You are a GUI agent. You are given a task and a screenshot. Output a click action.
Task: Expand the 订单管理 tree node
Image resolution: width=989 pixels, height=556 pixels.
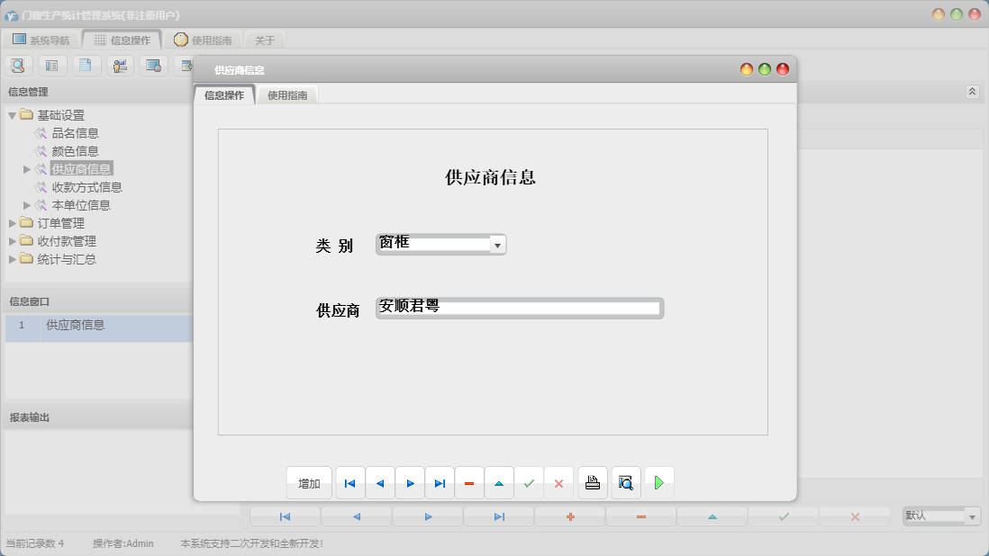coord(13,222)
